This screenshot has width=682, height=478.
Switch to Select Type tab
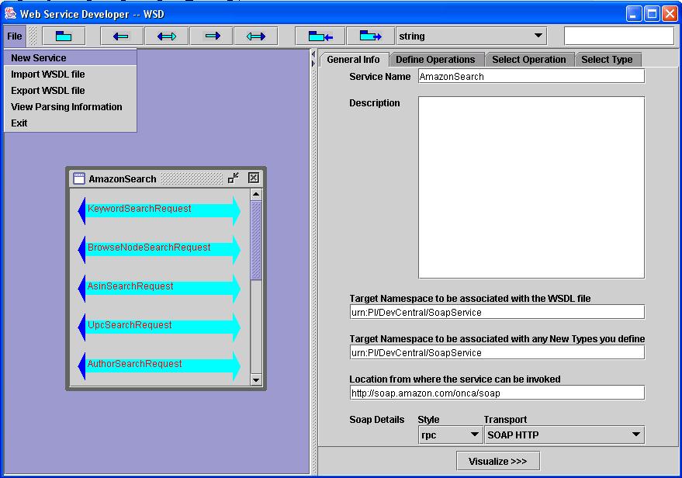coord(608,60)
